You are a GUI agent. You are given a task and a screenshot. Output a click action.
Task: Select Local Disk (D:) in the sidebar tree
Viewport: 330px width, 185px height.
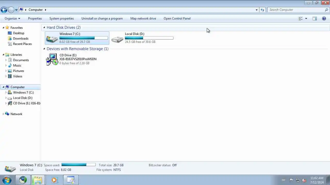point(23,98)
